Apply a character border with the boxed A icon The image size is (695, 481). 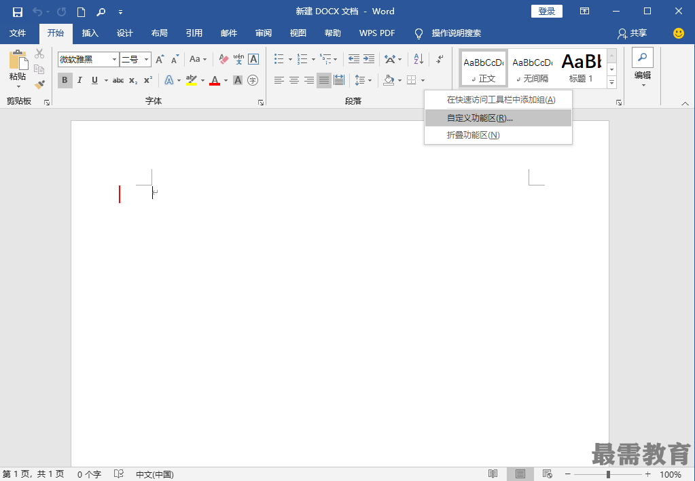point(253,59)
